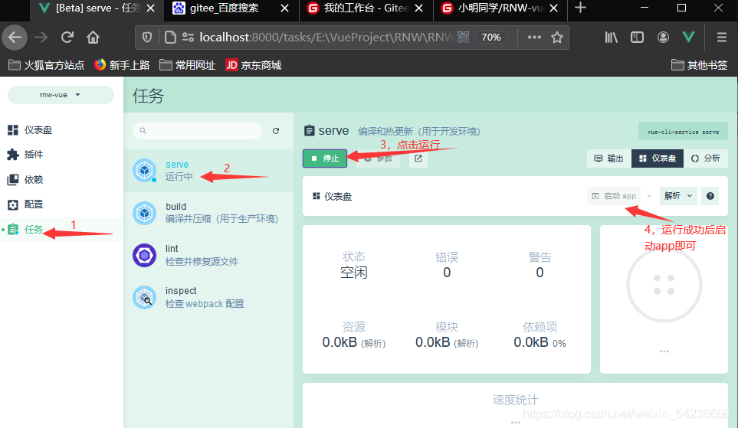Screen dimensions: 738x428
Task: Click the localhost address bar URL
Action: click(x=326, y=38)
